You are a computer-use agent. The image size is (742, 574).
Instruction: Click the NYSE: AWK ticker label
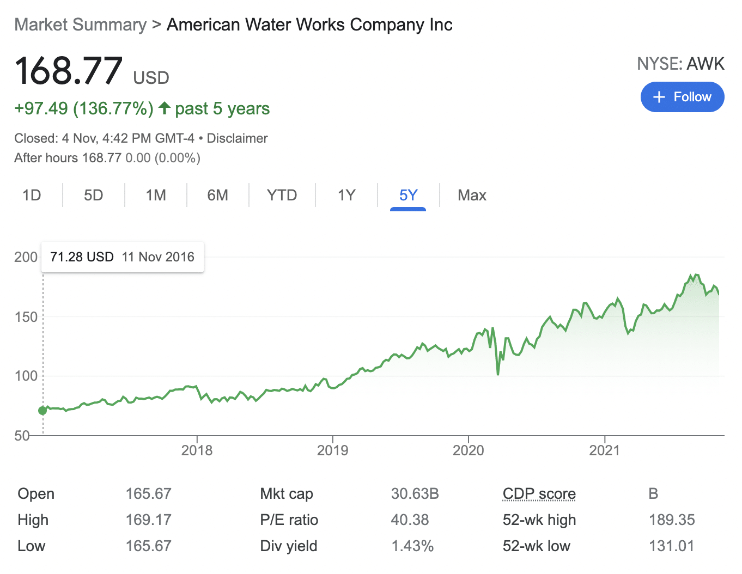pyautogui.click(x=680, y=64)
